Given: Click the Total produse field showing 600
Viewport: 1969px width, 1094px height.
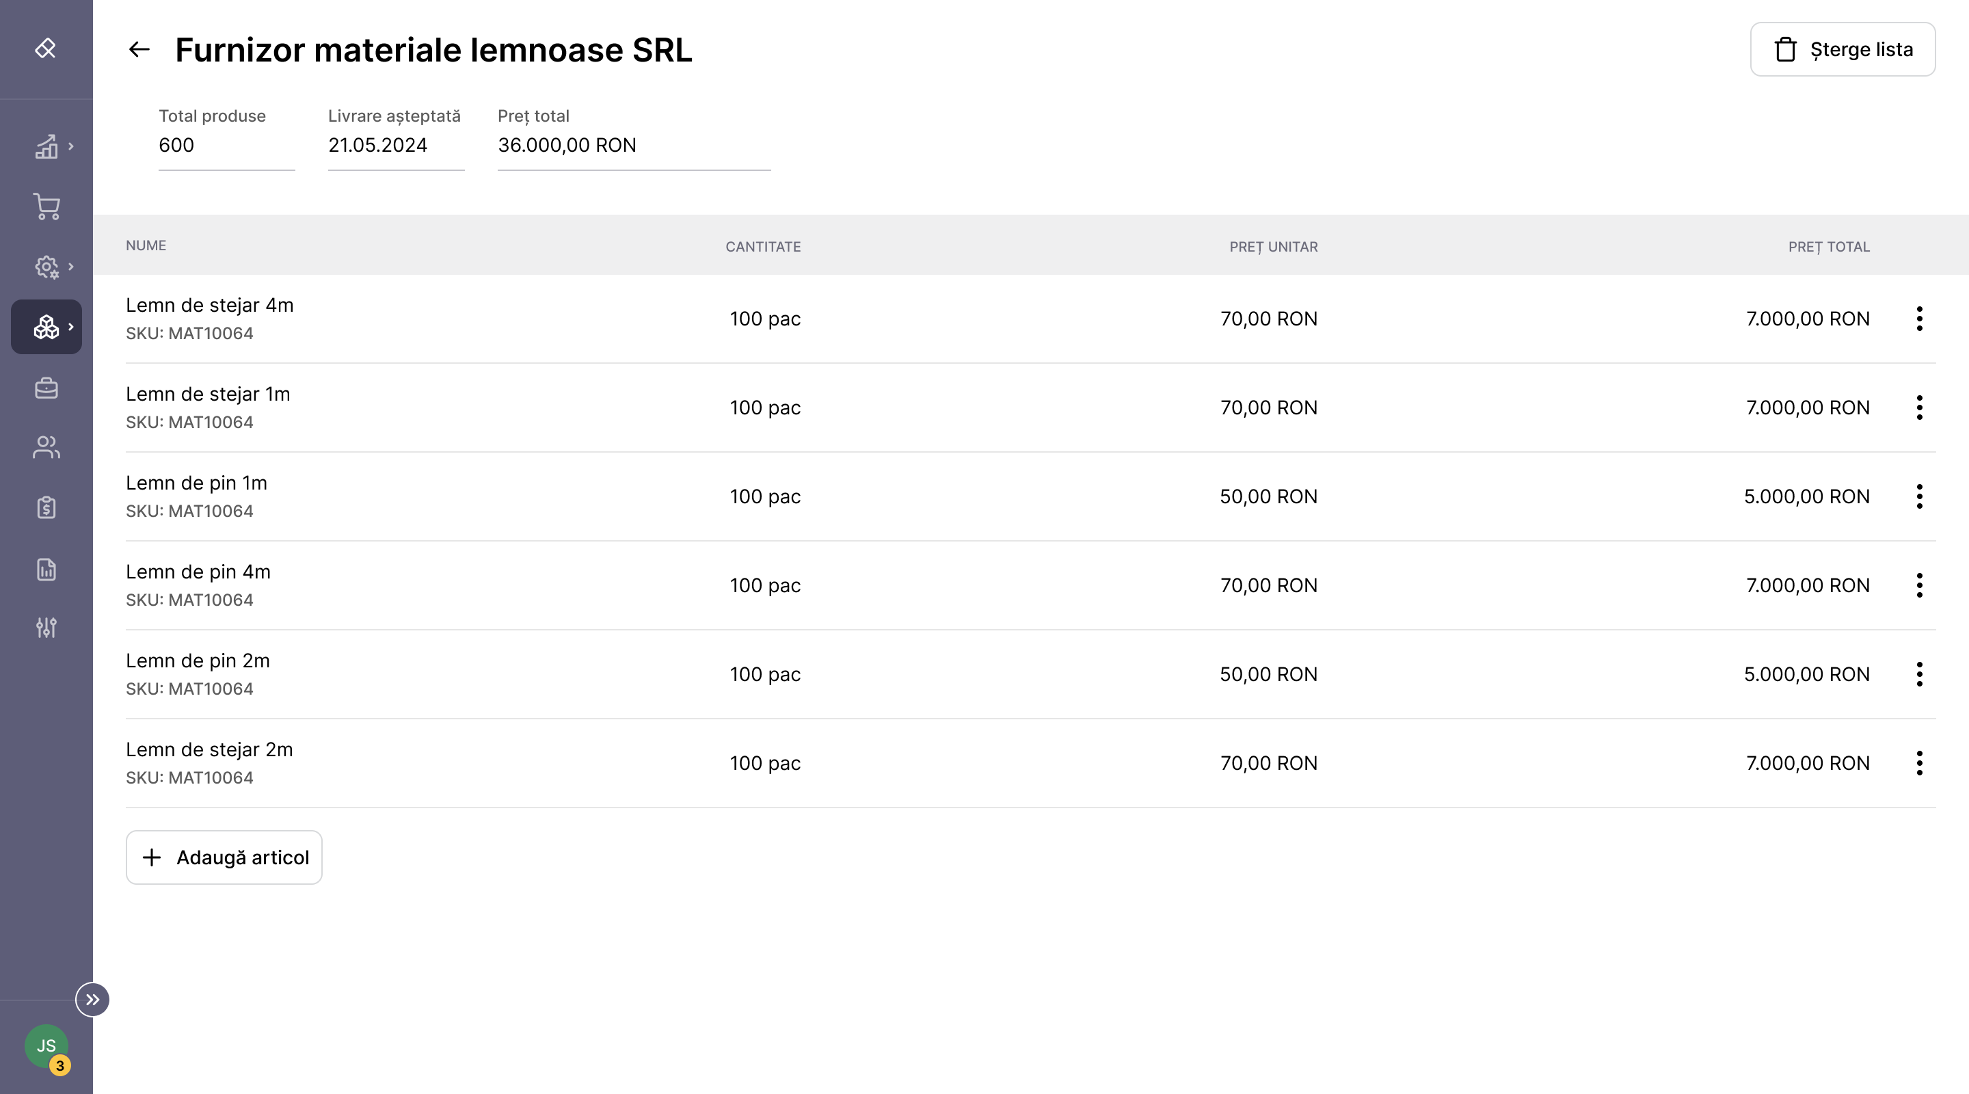Looking at the screenshot, I should point(226,145).
